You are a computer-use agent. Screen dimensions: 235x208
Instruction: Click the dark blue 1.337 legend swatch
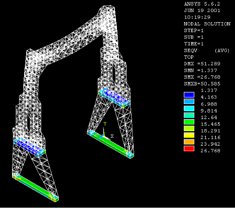tap(189, 94)
